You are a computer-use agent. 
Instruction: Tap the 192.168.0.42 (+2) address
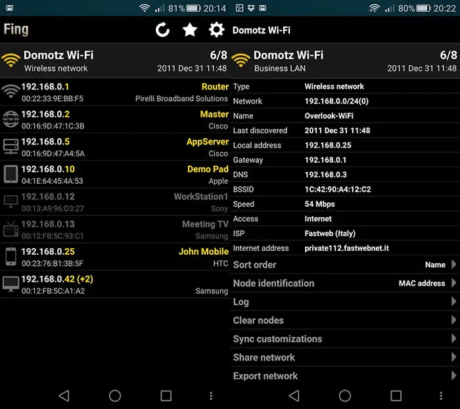[57, 279]
